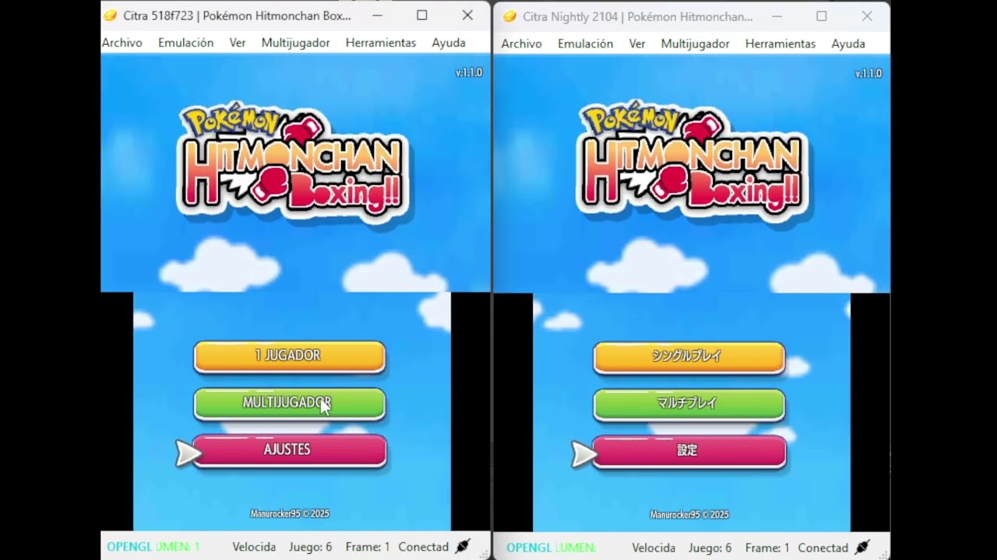
Task: Click 'Velocida' in left status bar
Action: click(x=254, y=547)
